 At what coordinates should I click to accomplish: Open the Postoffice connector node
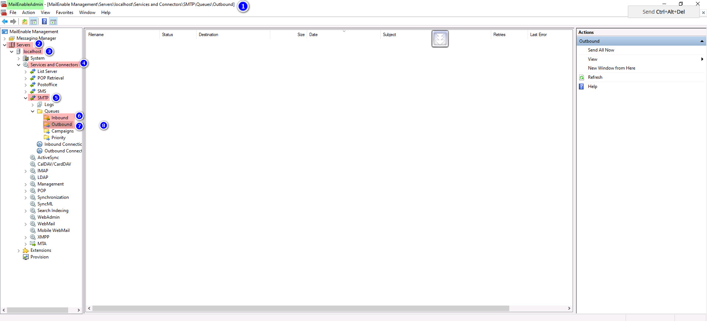(47, 85)
